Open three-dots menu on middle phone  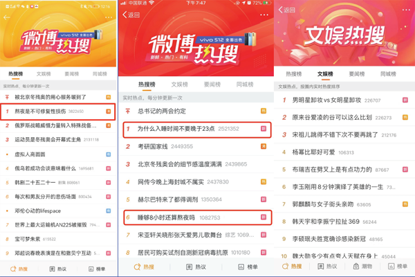[x=264, y=15]
